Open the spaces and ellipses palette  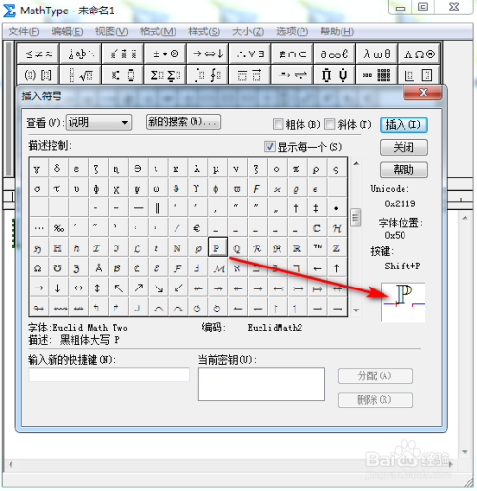click(81, 53)
